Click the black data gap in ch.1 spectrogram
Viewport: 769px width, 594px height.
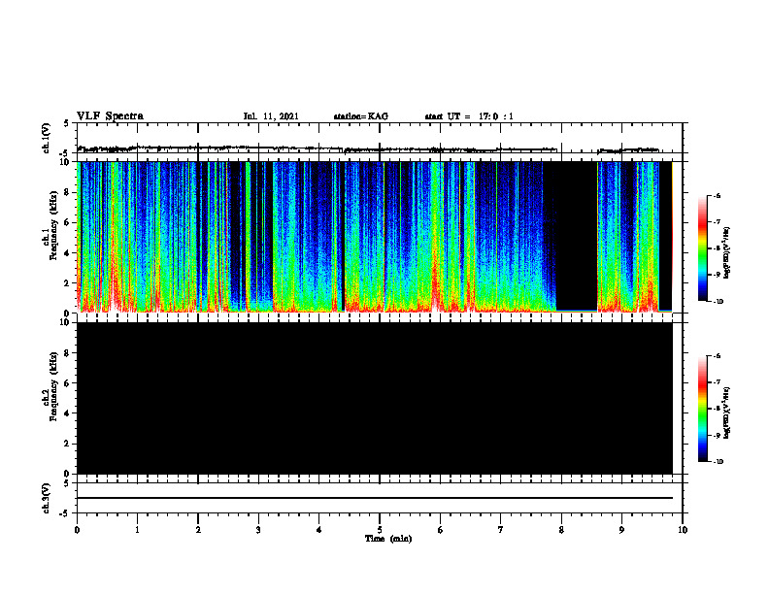point(577,235)
